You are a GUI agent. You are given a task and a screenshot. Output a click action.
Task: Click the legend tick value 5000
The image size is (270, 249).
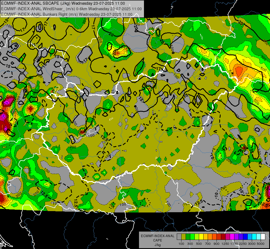pyautogui.click(x=261, y=244)
